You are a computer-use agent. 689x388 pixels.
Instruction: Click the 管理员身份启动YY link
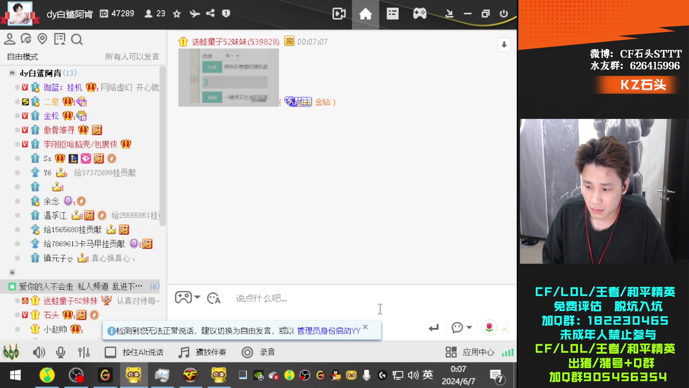click(328, 331)
